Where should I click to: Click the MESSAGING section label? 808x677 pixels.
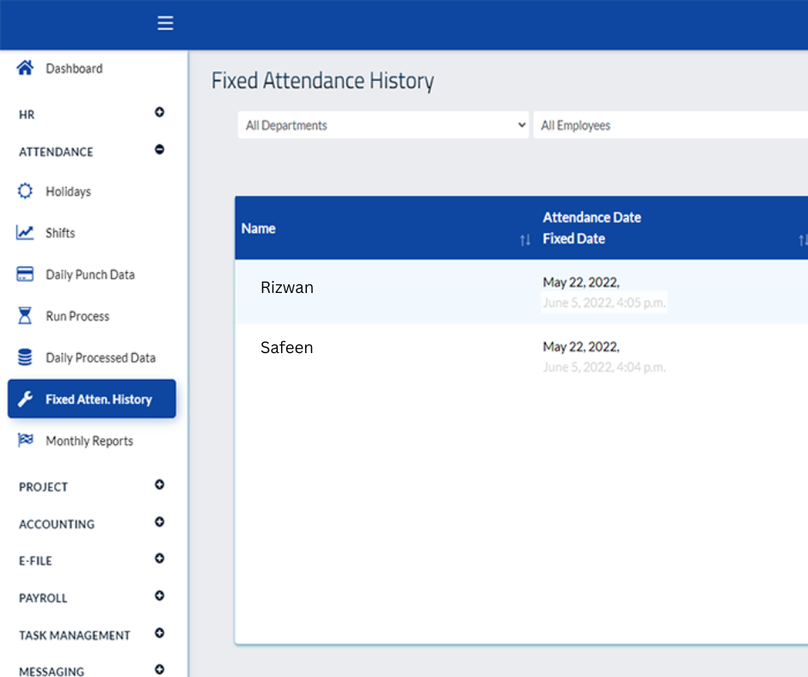click(52, 671)
